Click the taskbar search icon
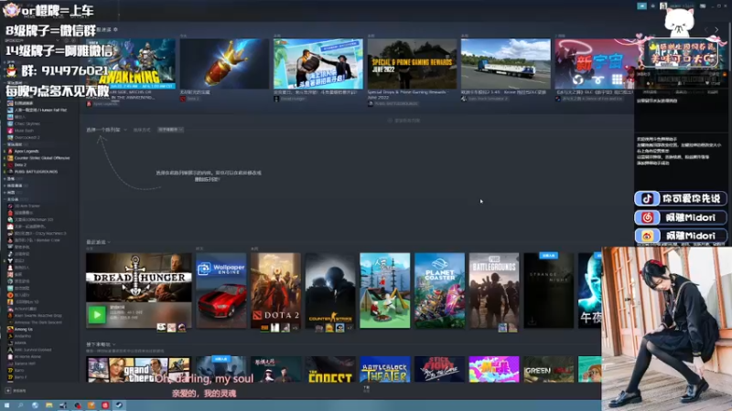 tap(20, 406)
